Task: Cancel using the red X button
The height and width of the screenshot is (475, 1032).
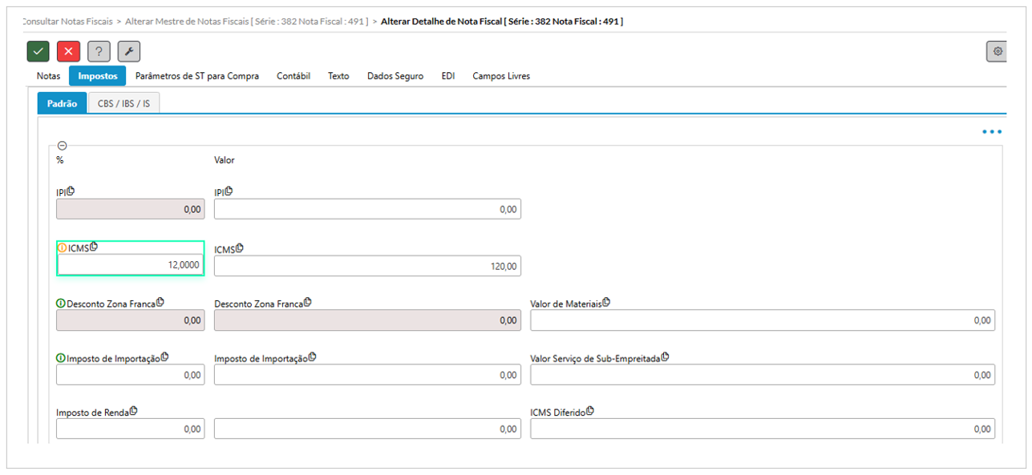Action: [68, 51]
